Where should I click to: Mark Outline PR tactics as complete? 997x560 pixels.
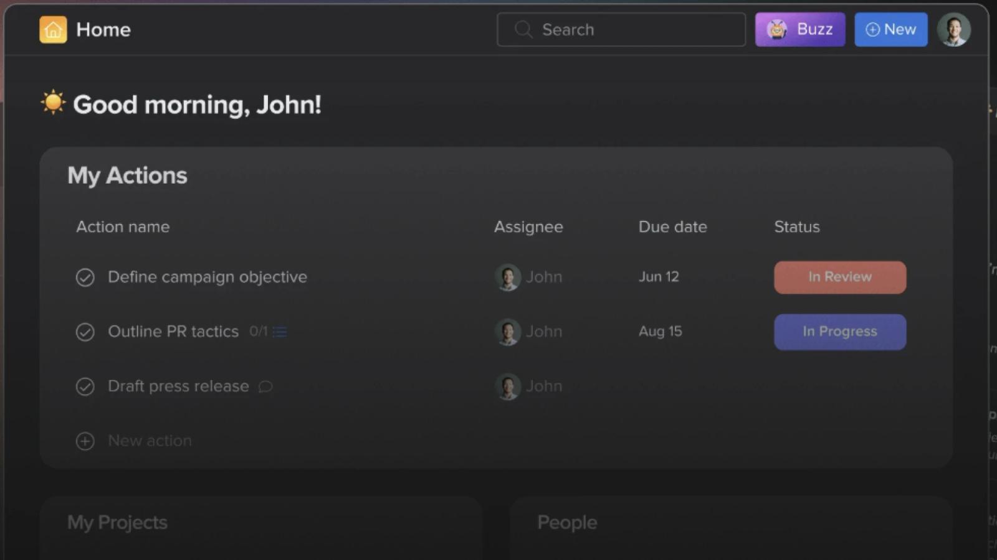click(85, 332)
